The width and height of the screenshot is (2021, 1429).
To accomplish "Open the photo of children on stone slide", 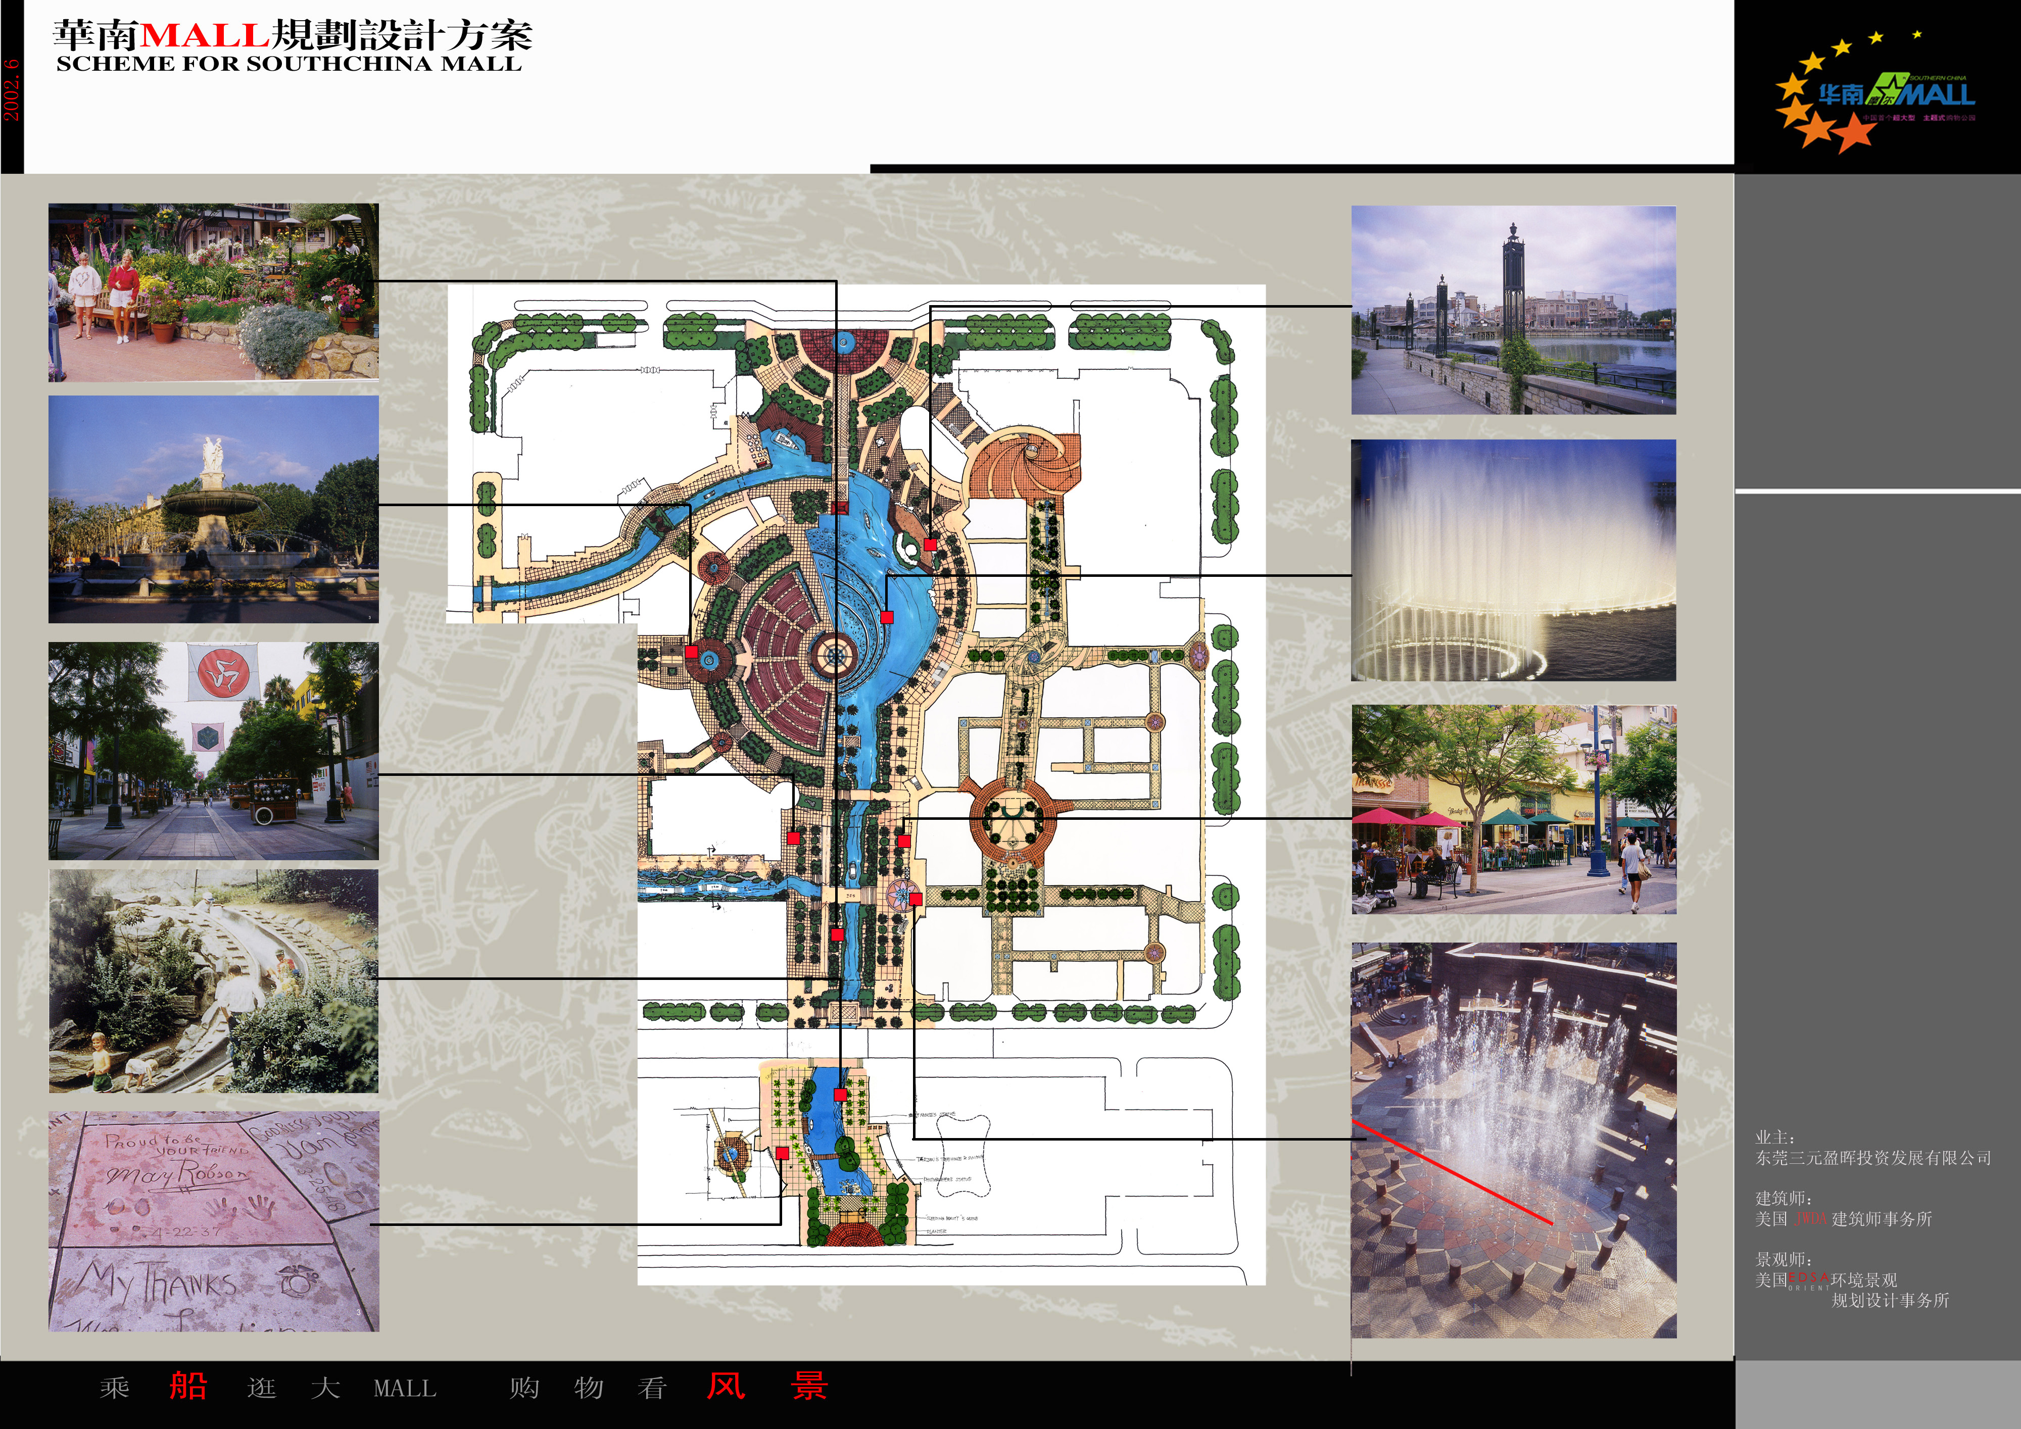I will click(x=213, y=982).
